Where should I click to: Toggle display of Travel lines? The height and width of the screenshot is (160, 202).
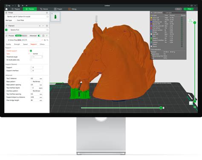[182, 44]
